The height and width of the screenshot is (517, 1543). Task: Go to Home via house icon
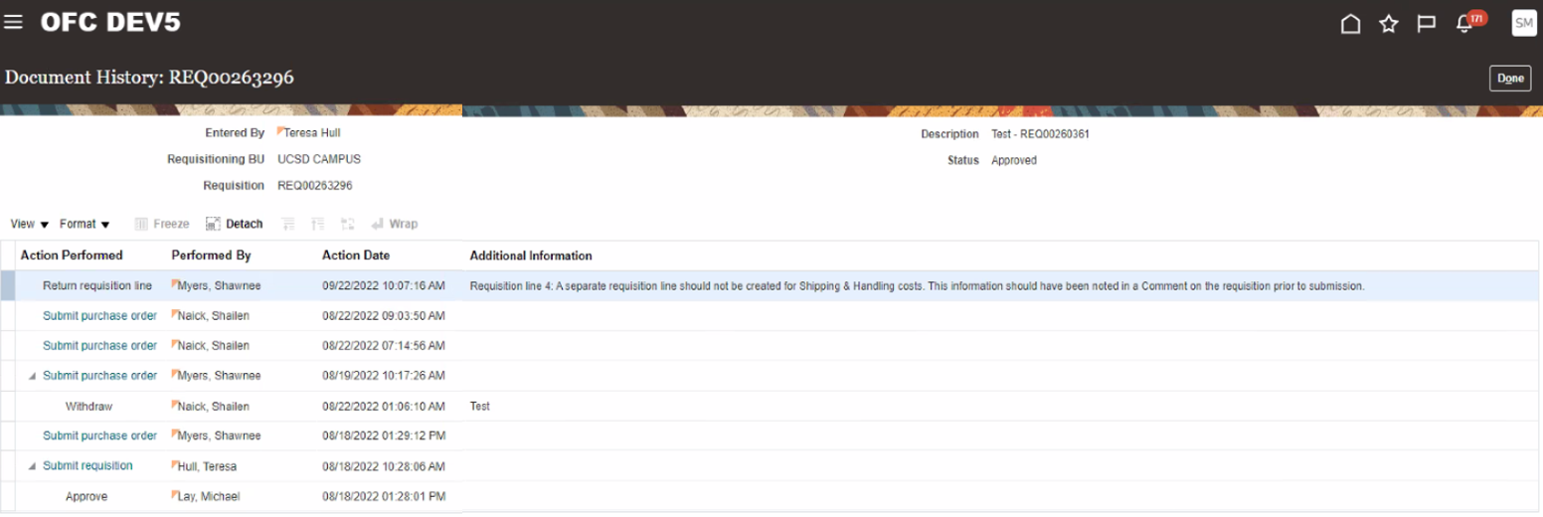(x=1350, y=23)
